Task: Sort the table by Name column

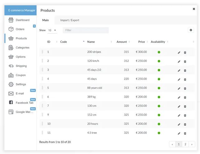Action: 91,42
